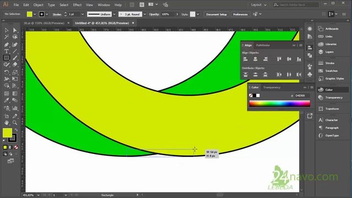Click hex color value field
The height and width of the screenshot is (198, 352).
tap(302, 95)
